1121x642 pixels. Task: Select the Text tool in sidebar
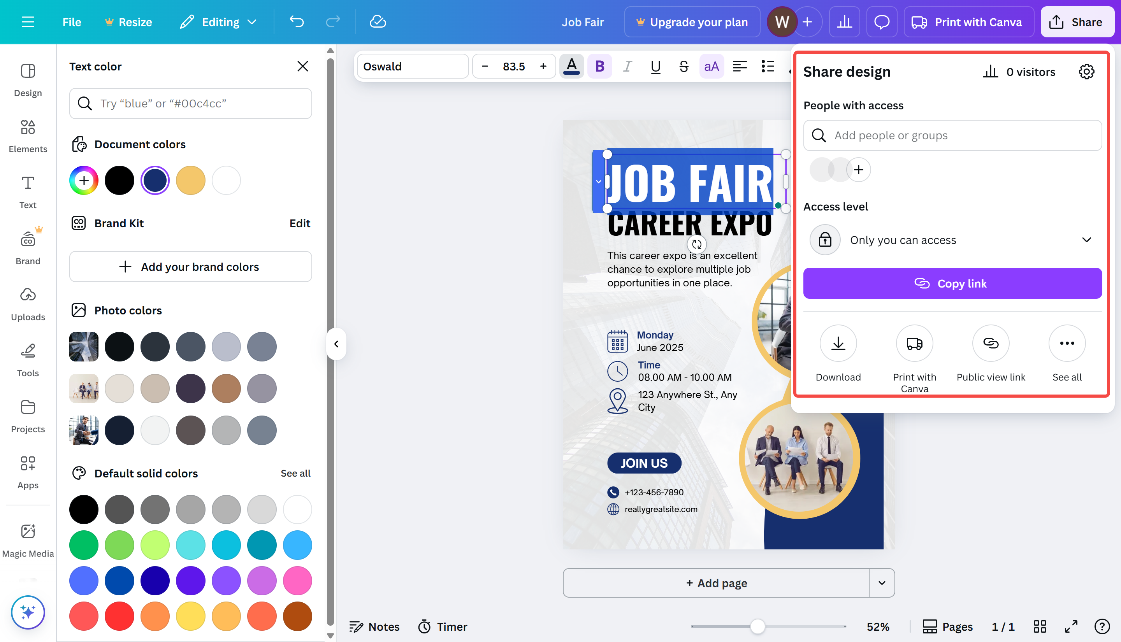[x=27, y=191]
